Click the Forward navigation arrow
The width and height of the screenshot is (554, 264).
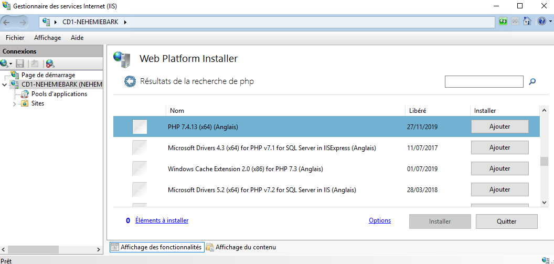click(x=23, y=22)
